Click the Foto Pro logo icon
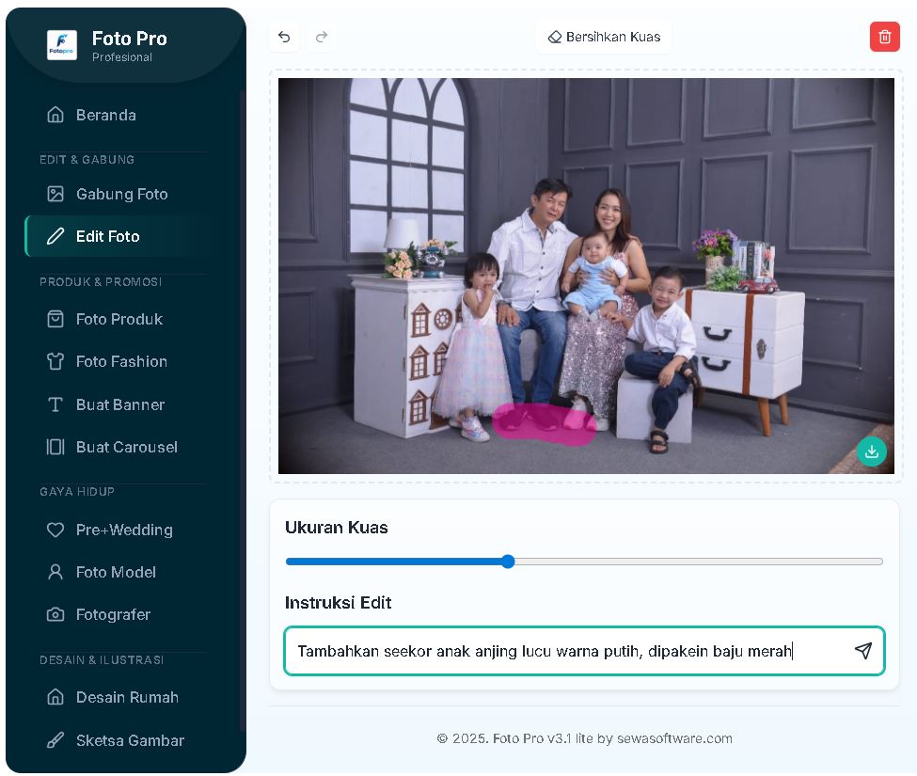Image resolution: width=917 pixels, height=776 pixels. point(62,45)
